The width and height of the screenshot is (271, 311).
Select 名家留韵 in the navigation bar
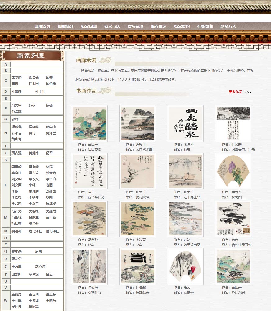click(x=182, y=26)
